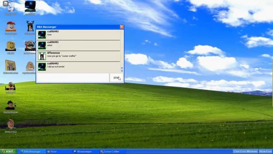Click the chat scrollbar down arrow
Image resolution: width=273 pixels, height=154 pixels.
click(122, 70)
